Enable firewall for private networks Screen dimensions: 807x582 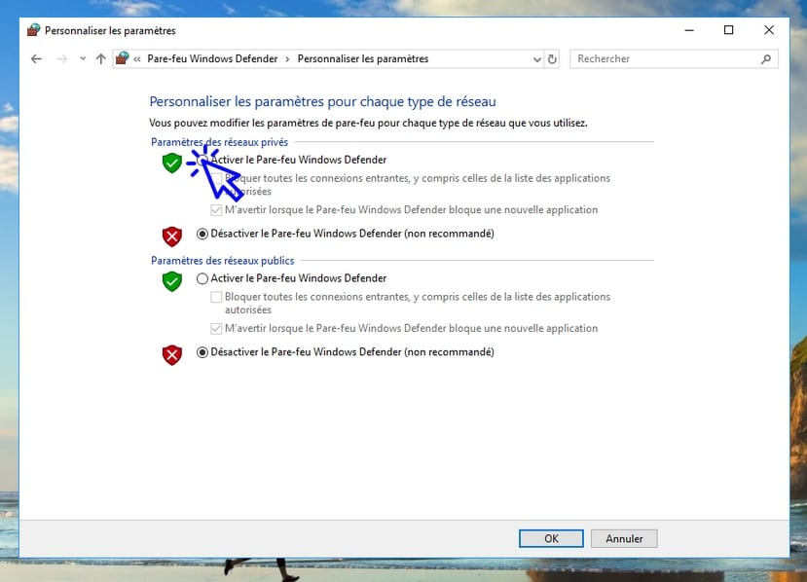(x=202, y=160)
